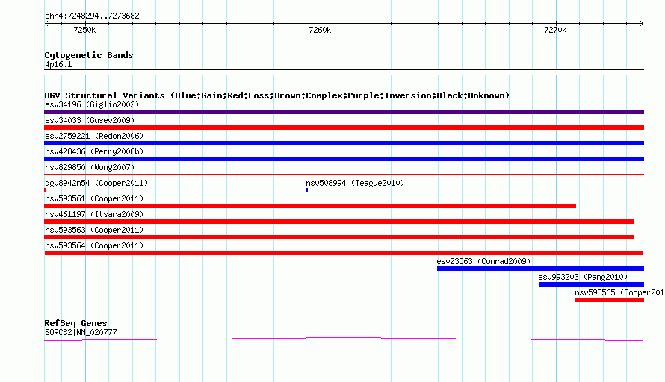Click the nsv593564 (Cooper2011) label
Viewport: 665px width, 382px height.
coord(94,245)
